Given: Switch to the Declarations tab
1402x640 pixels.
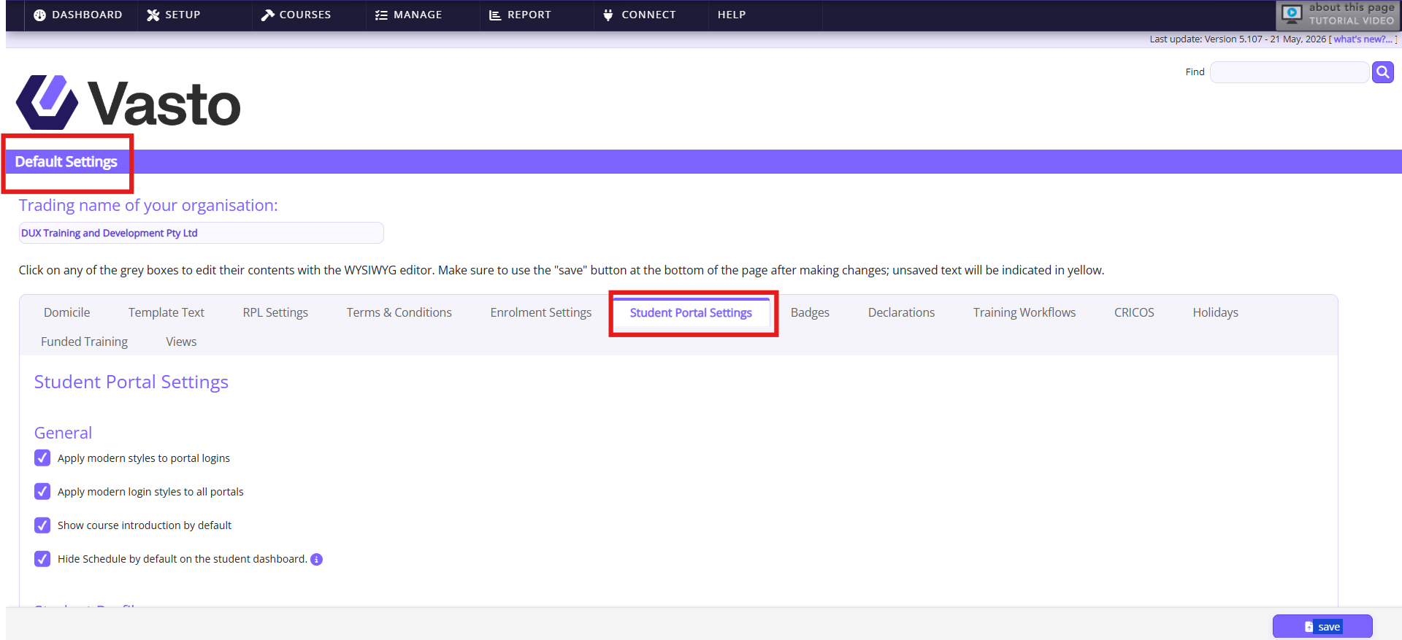Looking at the screenshot, I should click(x=902, y=312).
